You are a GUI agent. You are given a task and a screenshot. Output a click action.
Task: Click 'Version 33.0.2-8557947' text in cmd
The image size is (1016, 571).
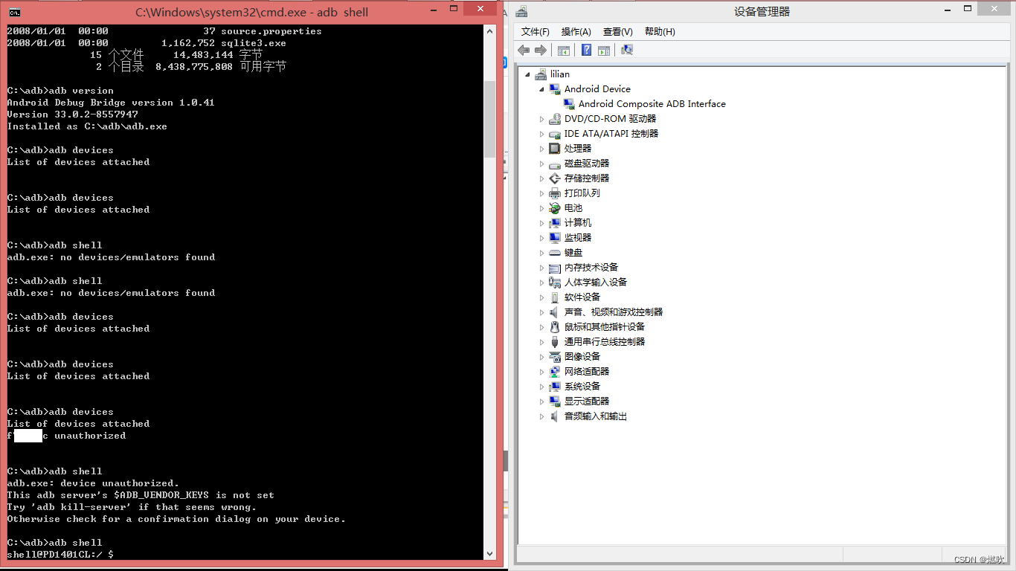pyautogui.click(x=72, y=114)
